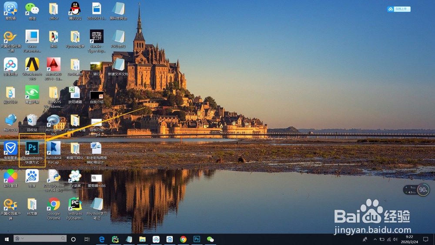Launch the green eye-protection app shortcut

click(x=32, y=94)
